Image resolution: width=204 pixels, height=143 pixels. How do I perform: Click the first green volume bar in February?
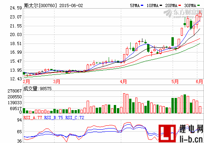pyautogui.click(x=24, y=111)
